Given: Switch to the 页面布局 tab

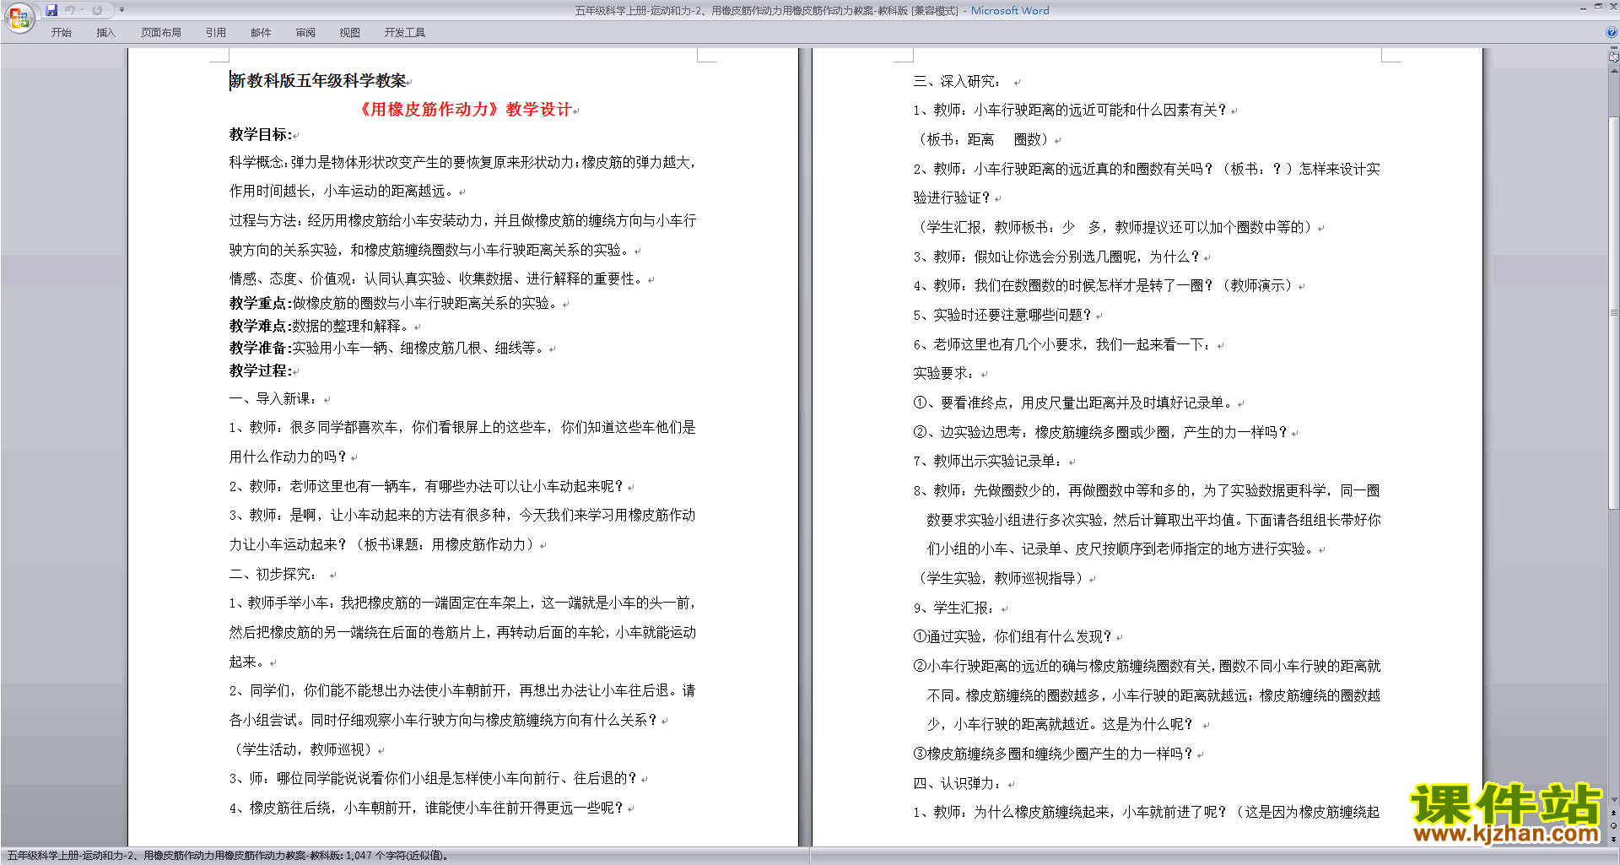Looking at the screenshot, I should (161, 33).
